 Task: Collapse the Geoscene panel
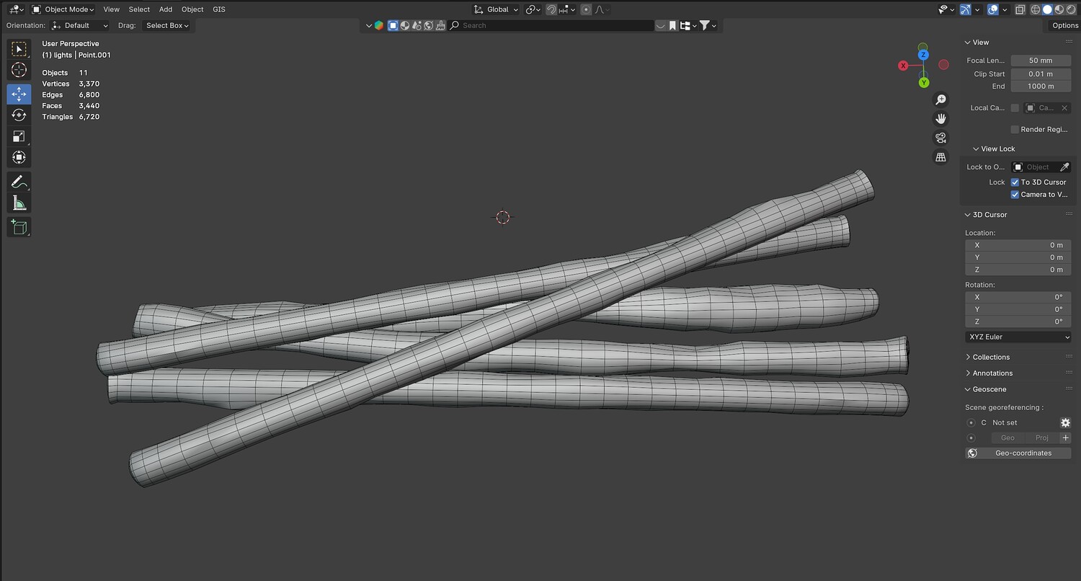(989, 389)
